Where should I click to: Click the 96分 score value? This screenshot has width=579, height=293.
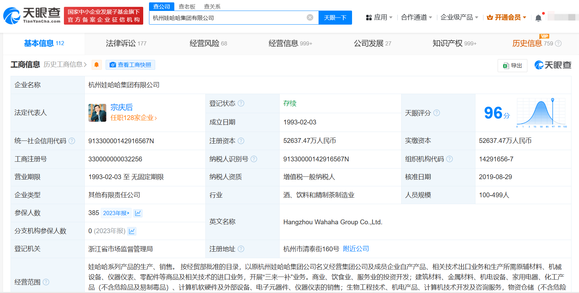[x=497, y=113]
